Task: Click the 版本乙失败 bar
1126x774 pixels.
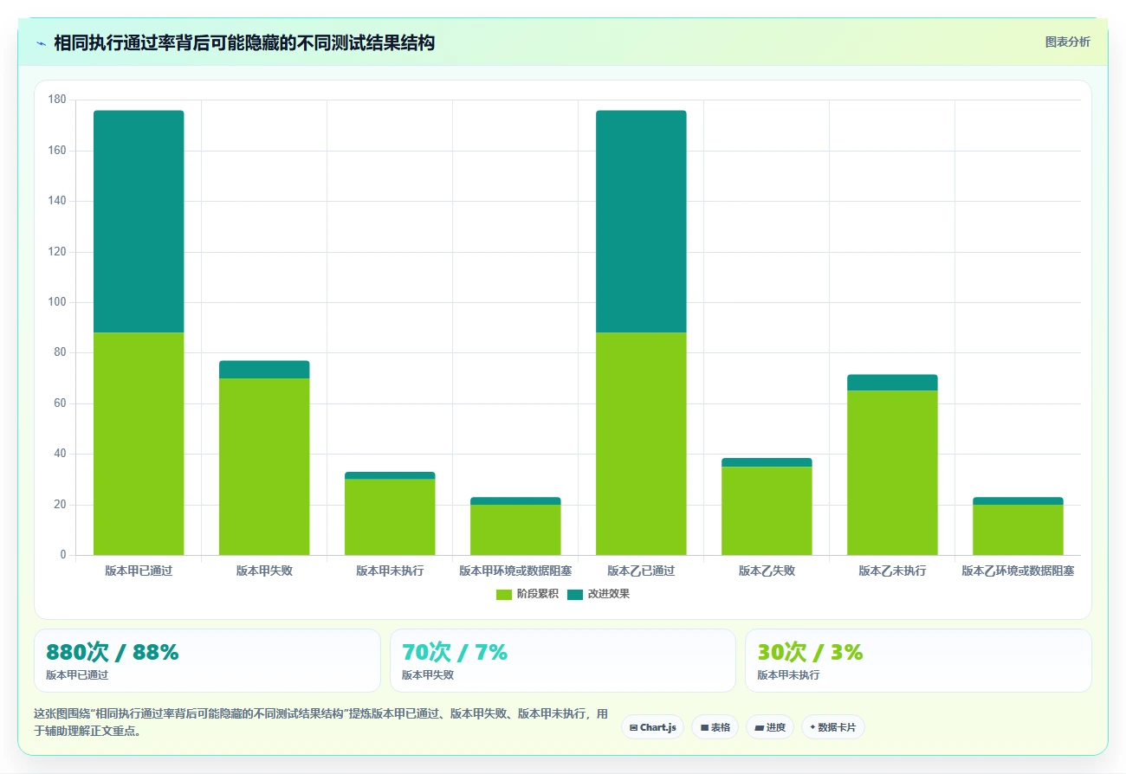Action: (767, 506)
